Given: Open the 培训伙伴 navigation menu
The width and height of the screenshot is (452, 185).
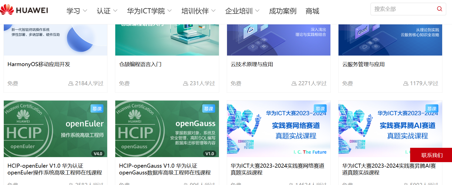Looking at the screenshot, I should (x=195, y=11).
